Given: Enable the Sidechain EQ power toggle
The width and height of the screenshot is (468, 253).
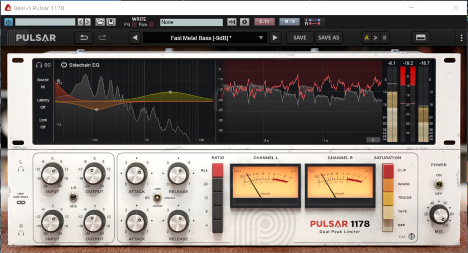Looking at the screenshot, I should [64, 65].
